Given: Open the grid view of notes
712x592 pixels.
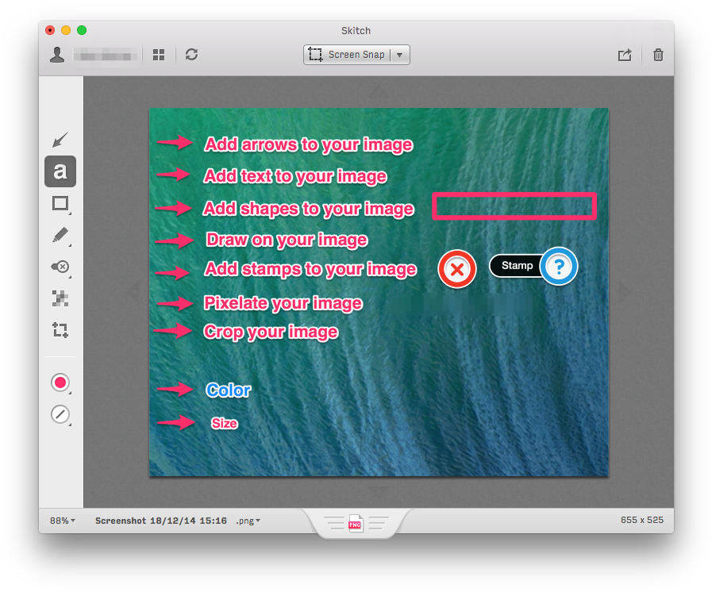Looking at the screenshot, I should [x=159, y=55].
